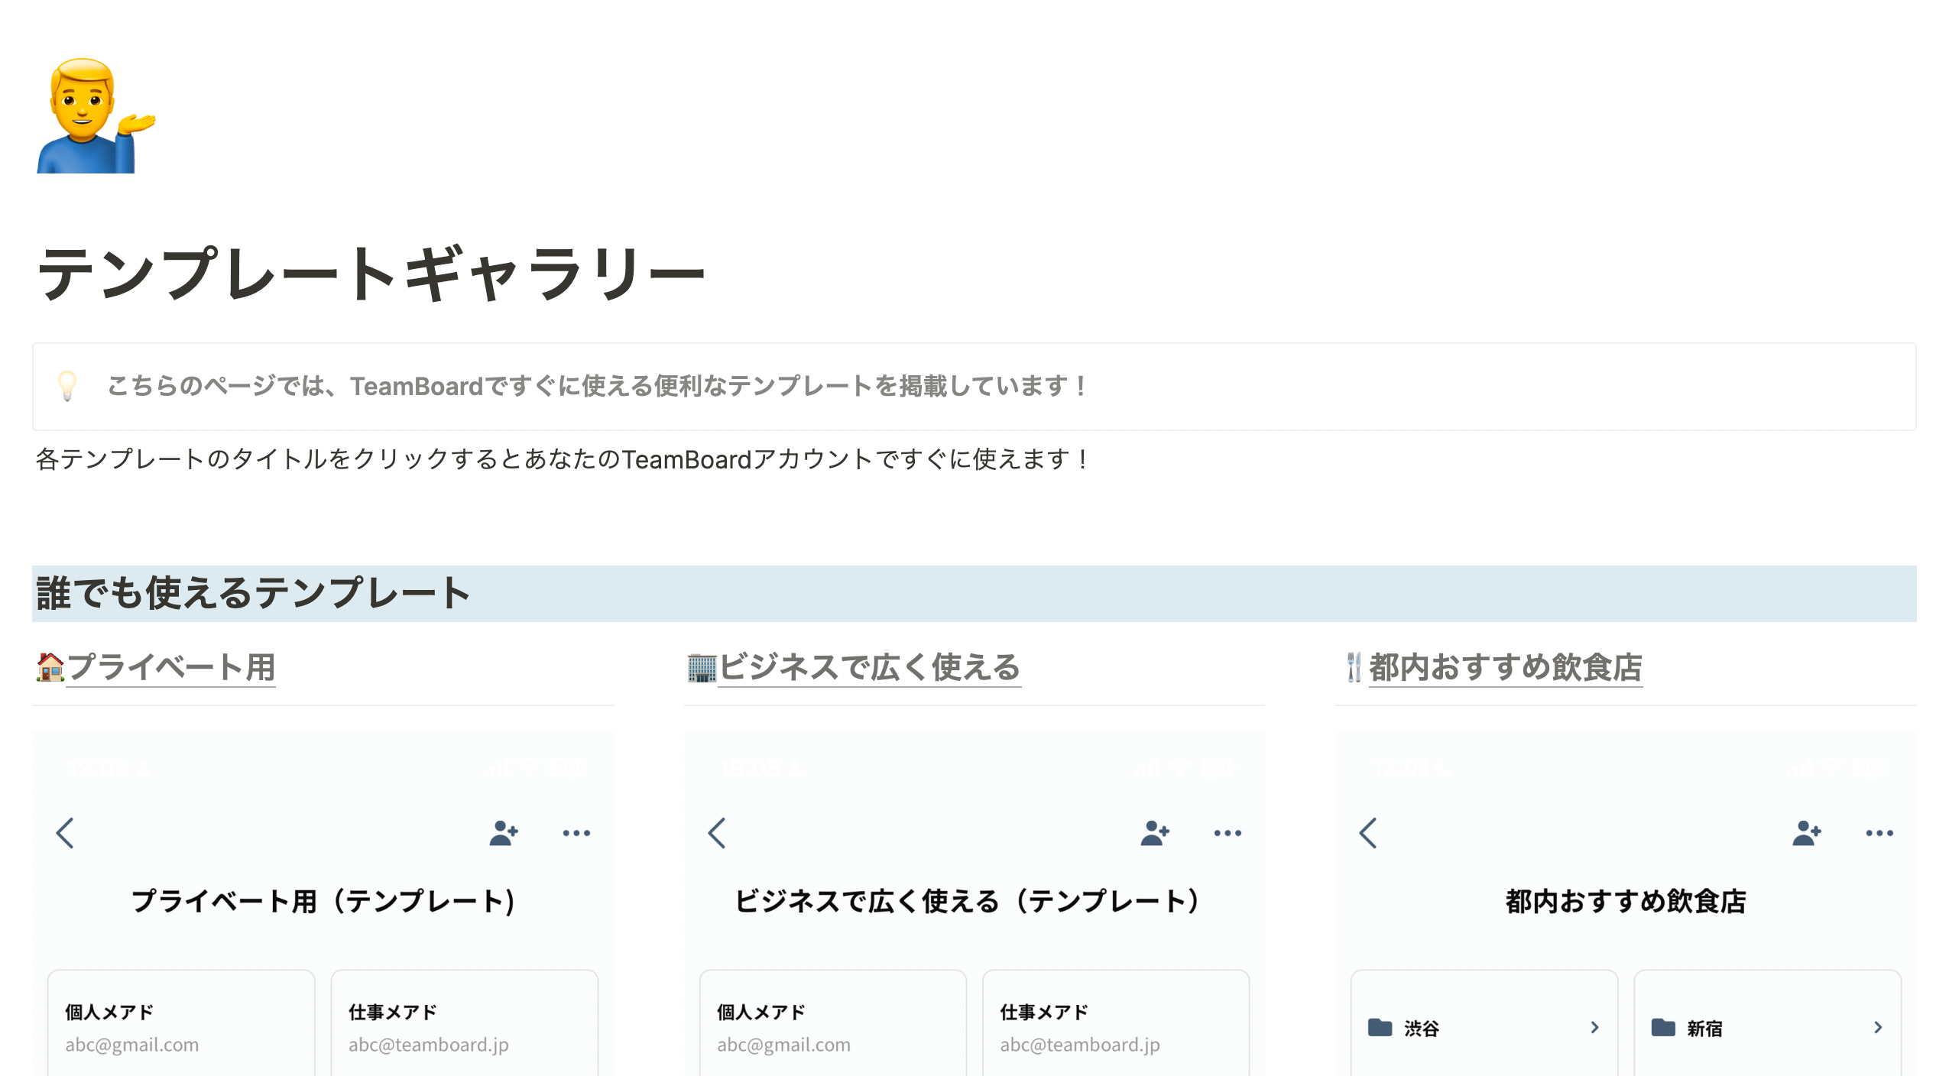Click the 誰でも使えるテンプレート section heading
This screenshot has height=1076, width=1949.
pos(253,593)
